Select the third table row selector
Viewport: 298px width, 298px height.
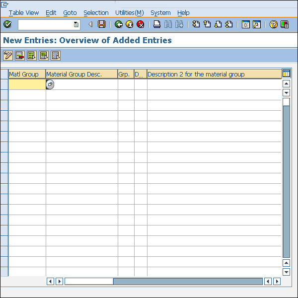pos(4,105)
